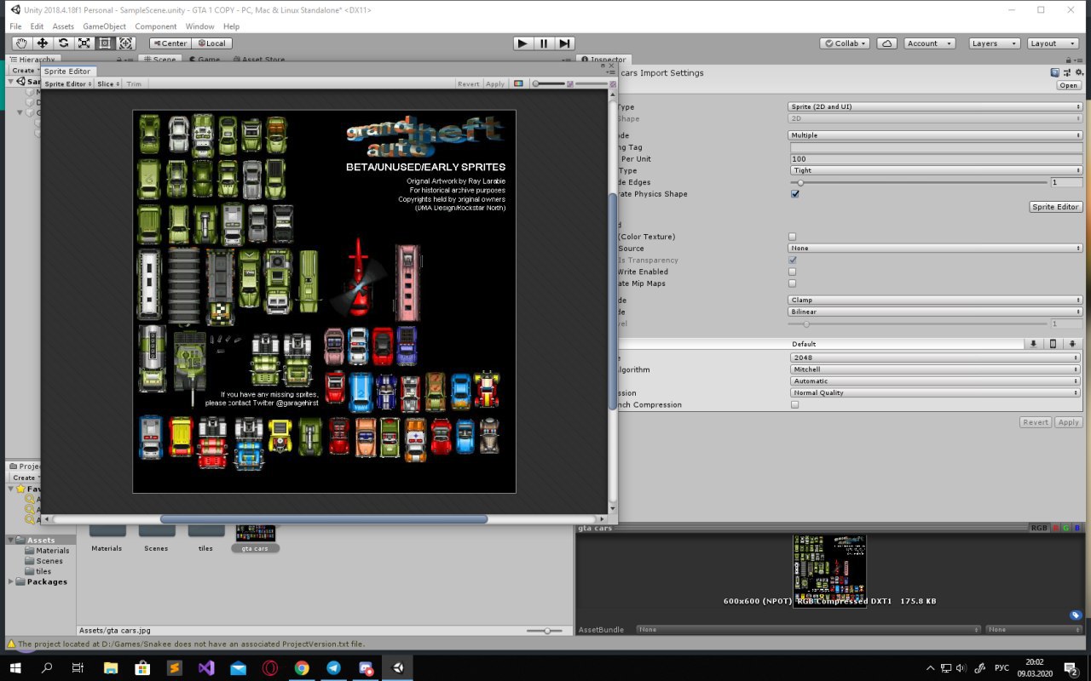This screenshot has width=1091, height=681.
Task: Open the Texture Type dropdown (Sprite 2D and UI)
Action: (935, 107)
